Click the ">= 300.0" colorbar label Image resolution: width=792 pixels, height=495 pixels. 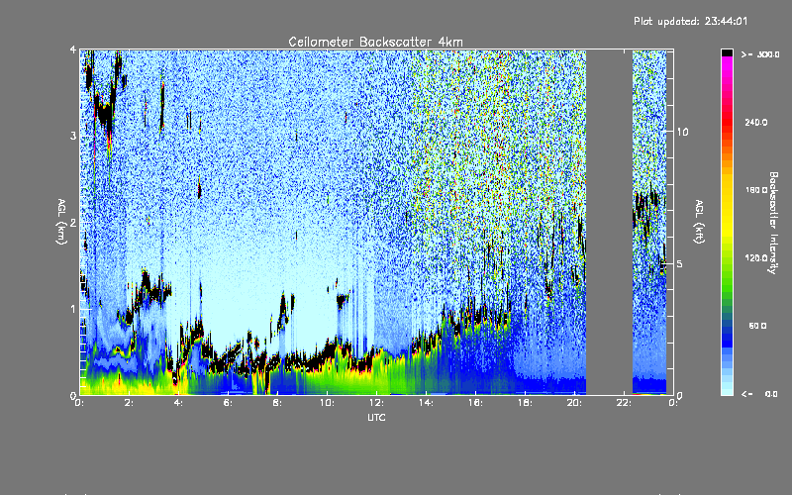(x=760, y=54)
